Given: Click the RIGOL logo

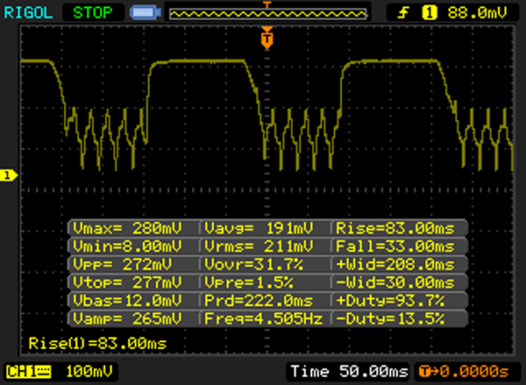Looking at the screenshot, I should point(28,13).
